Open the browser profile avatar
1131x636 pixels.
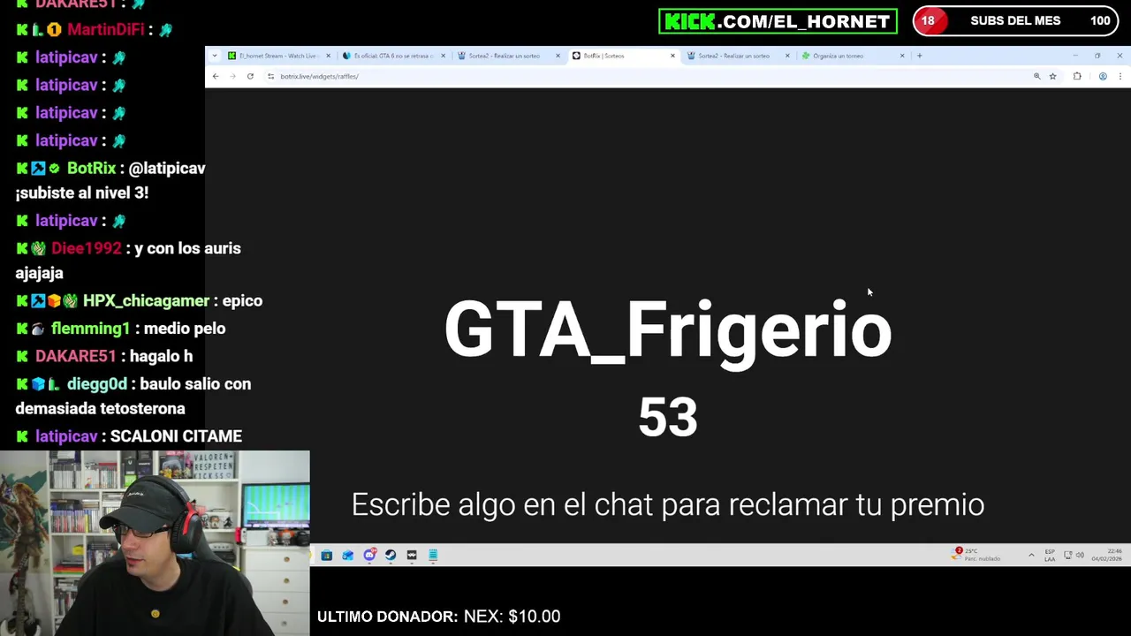point(1103,76)
